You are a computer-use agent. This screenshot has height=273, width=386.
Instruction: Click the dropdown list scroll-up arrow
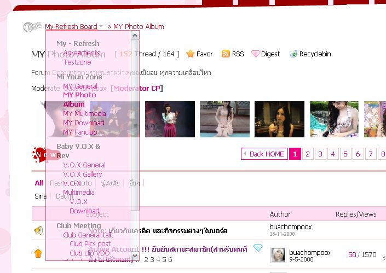[135, 36]
